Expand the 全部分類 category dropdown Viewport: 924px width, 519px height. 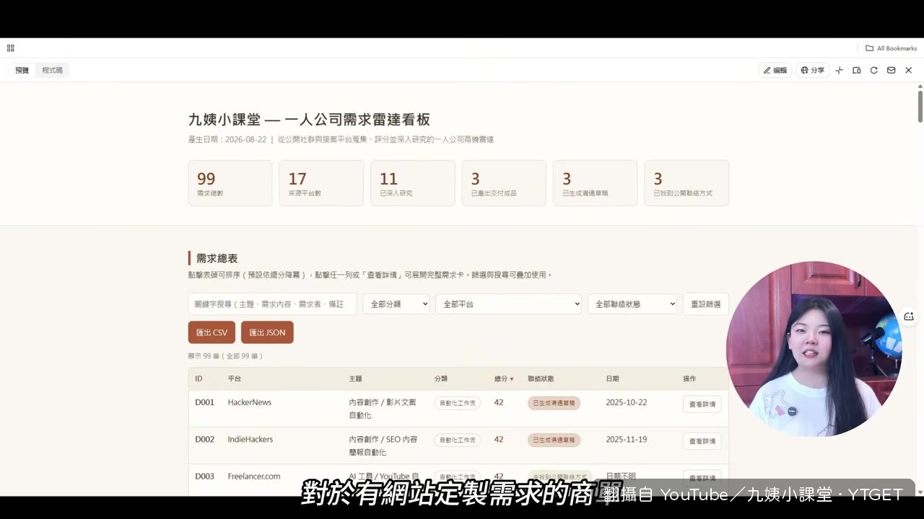(x=396, y=304)
